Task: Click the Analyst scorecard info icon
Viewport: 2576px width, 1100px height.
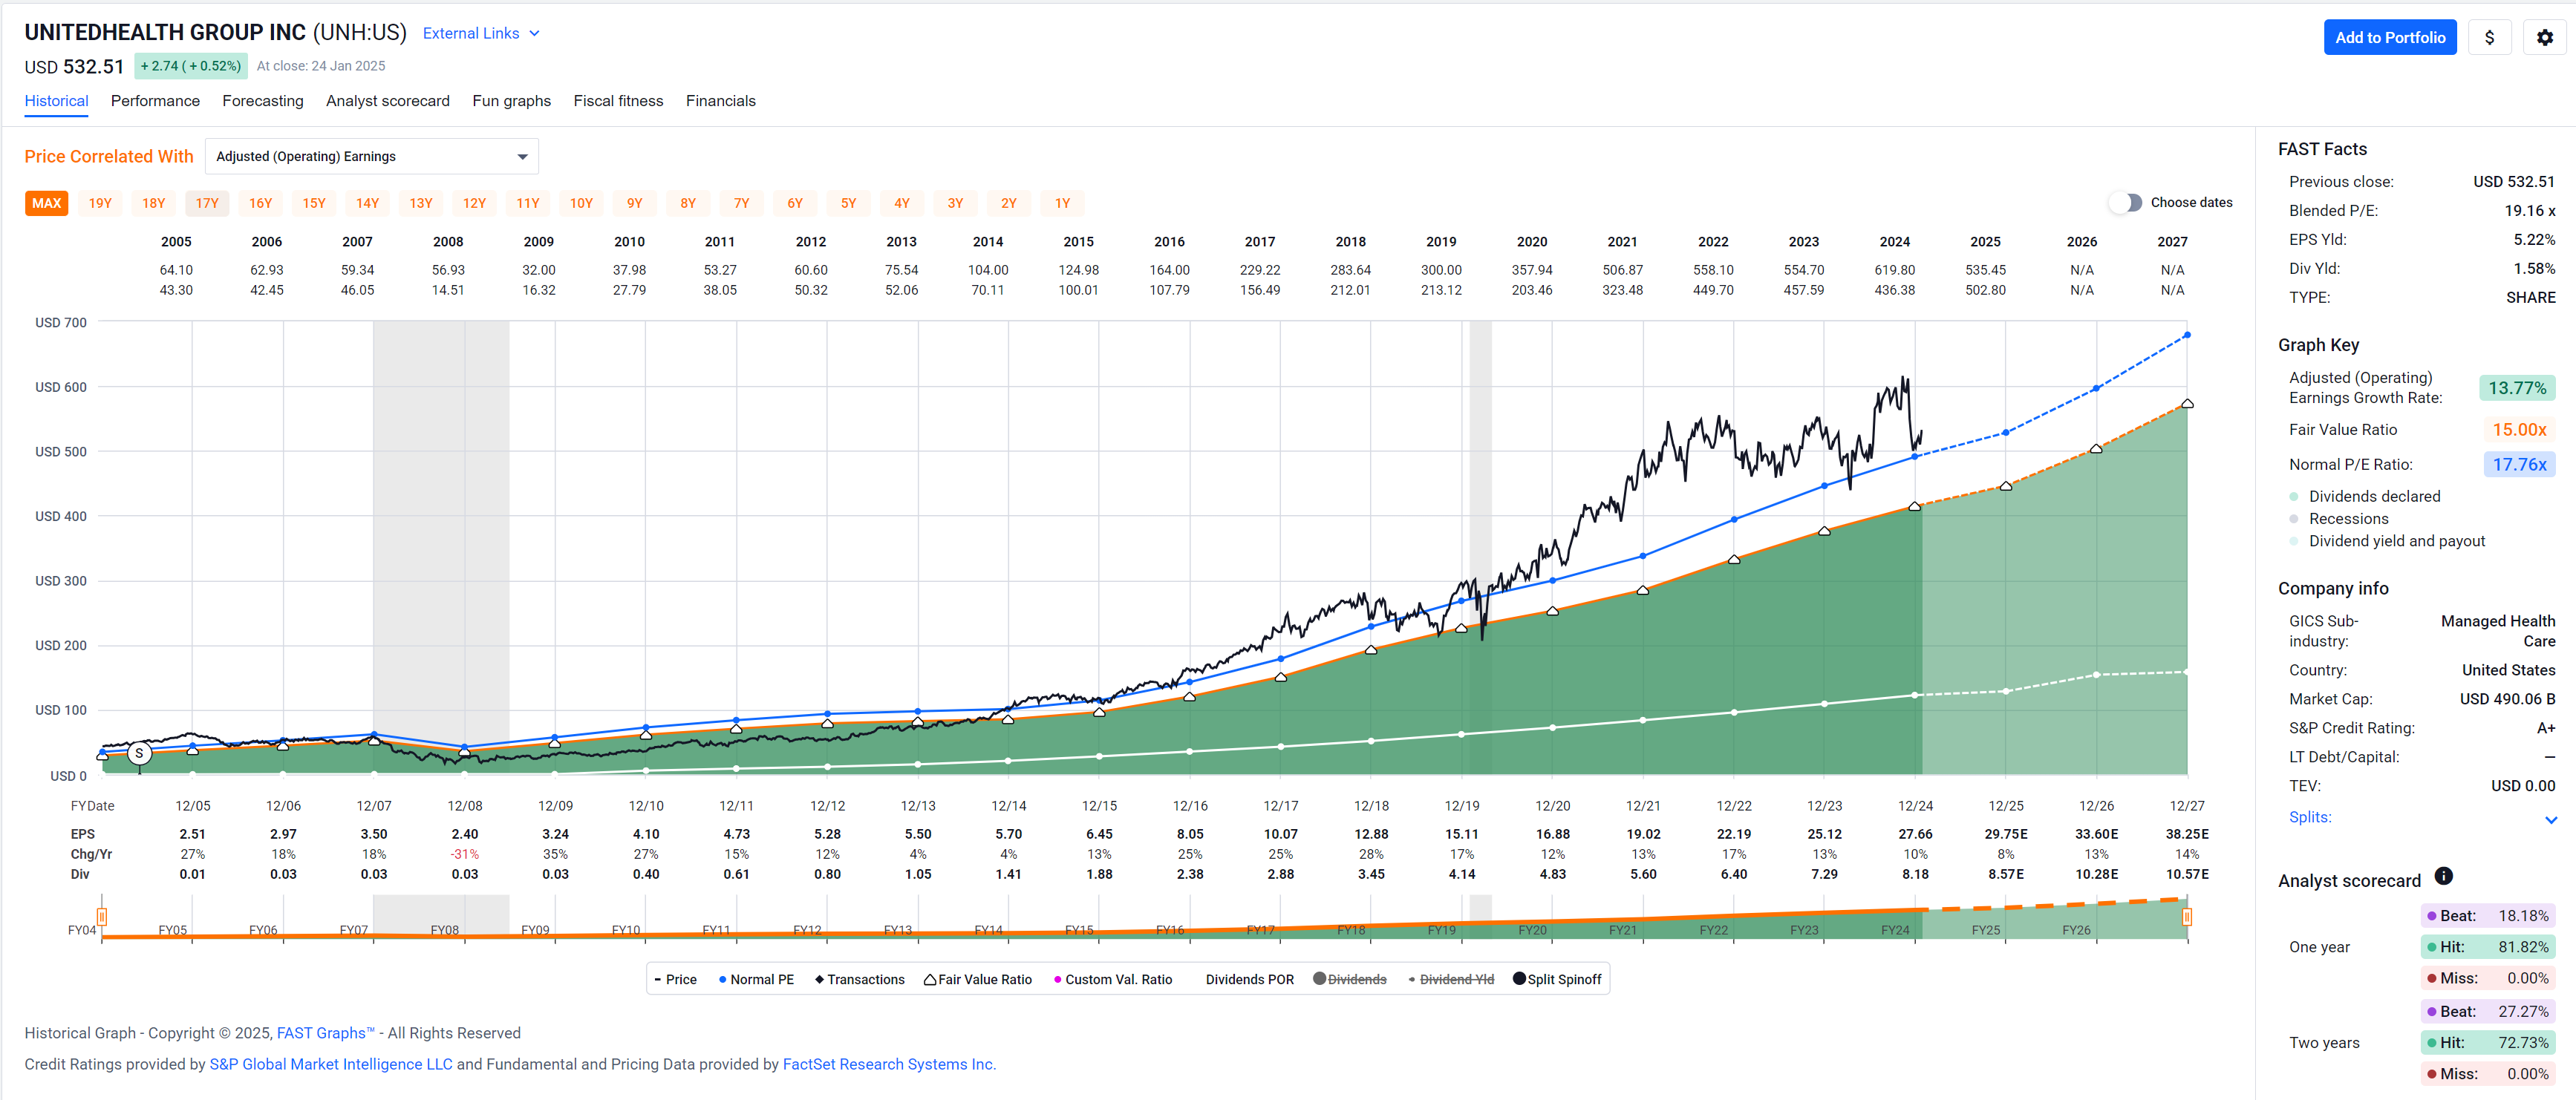Action: [2443, 876]
